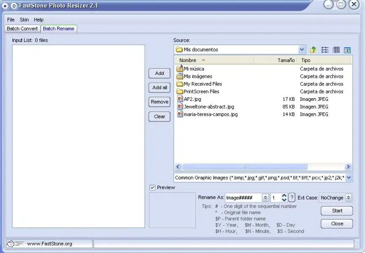The image size is (365, 253).
Task: Switch source view to details mode
Action: (336, 50)
